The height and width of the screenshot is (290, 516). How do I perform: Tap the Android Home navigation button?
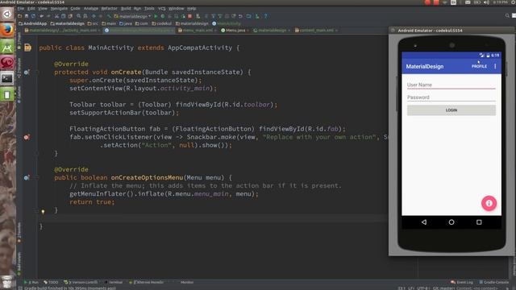[x=451, y=222]
